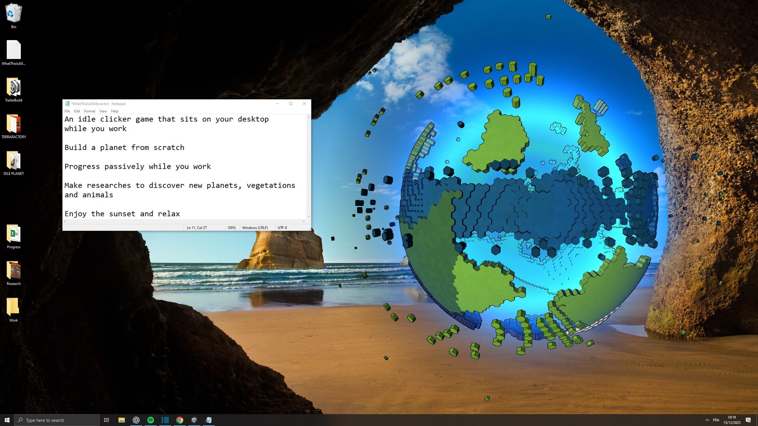
Task: Open Task View from the taskbar
Action: [x=106, y=420]
